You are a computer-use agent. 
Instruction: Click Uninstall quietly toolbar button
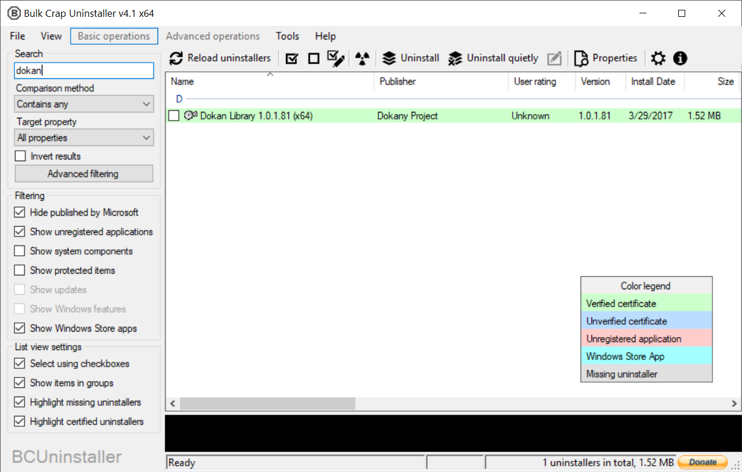pos(494,58)
